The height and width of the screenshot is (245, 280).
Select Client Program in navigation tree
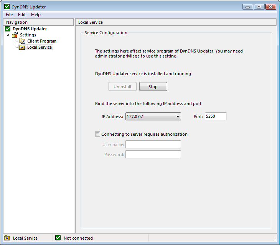coord(41,41)
